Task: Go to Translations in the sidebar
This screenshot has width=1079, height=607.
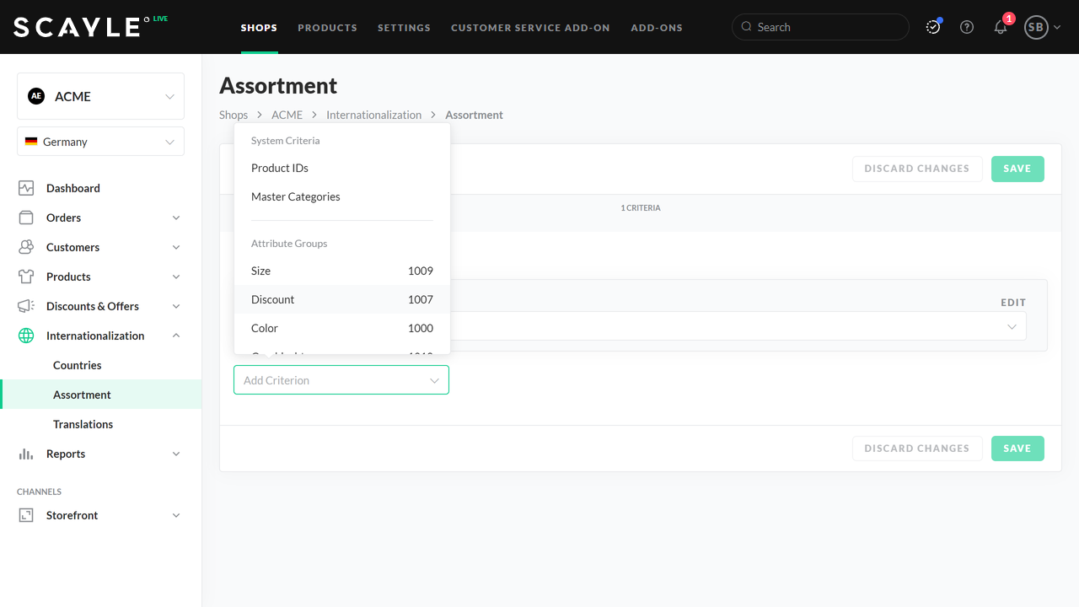Action: point(83,424)
